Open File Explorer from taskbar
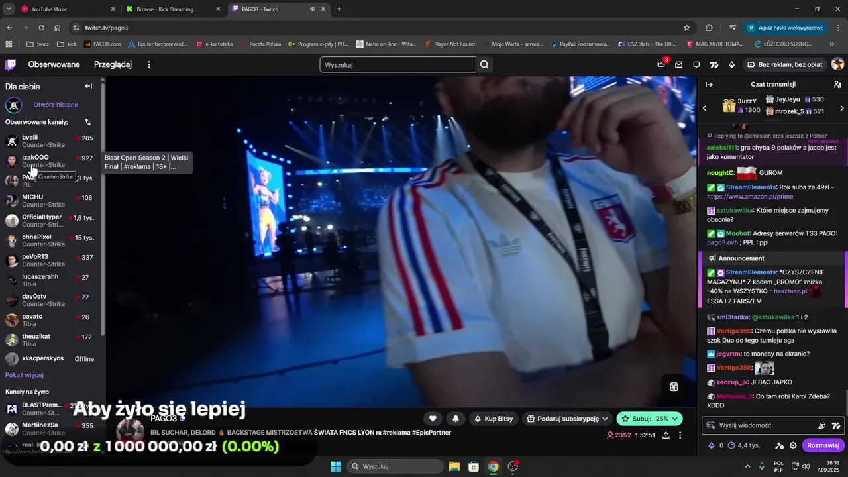 point(454,466)
